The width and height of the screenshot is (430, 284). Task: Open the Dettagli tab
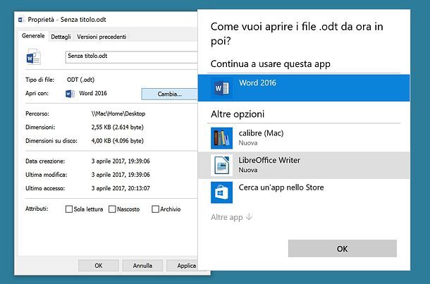61,37
